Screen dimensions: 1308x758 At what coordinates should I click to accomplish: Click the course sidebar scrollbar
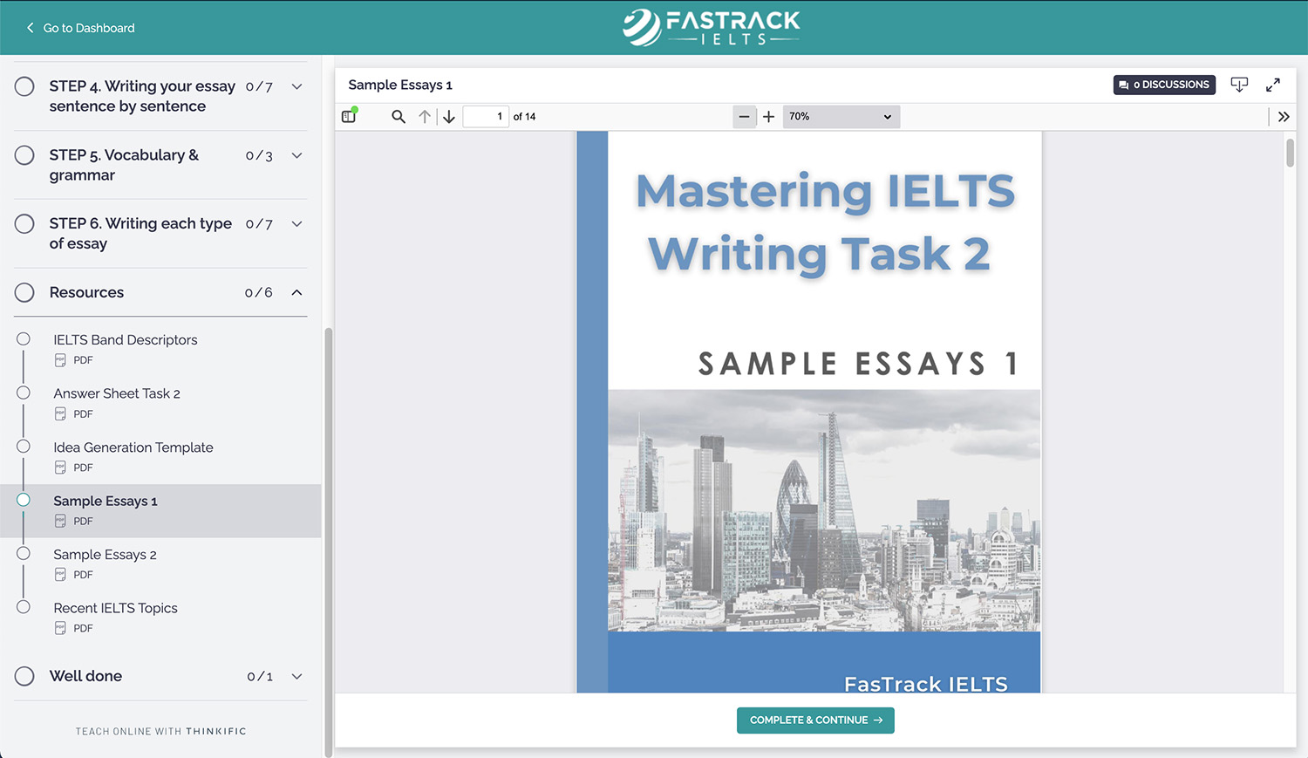point(328,541)
